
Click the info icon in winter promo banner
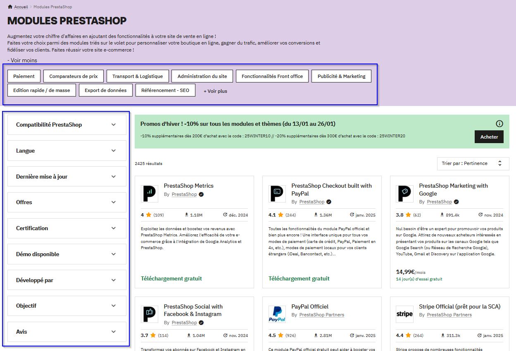click(x=499, y=124)
